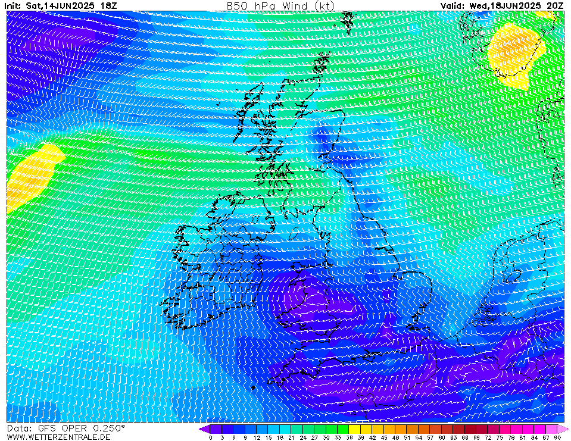Screen dimensions: 571x441
Task: Select the yellow legend swatch between 36 and 39
Action: coord(355,429)
